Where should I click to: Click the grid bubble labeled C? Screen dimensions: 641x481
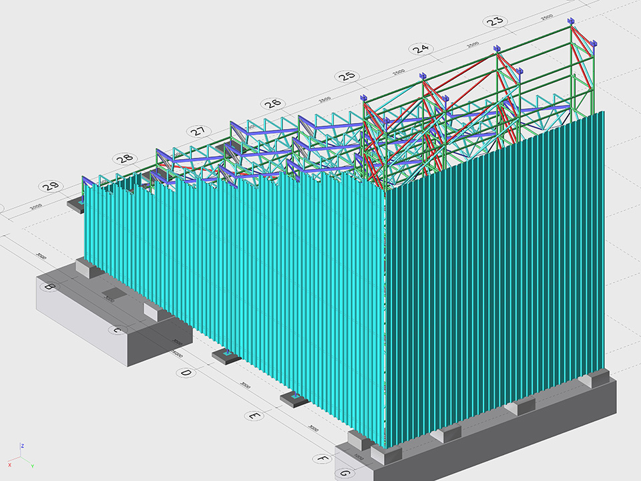coord(117,330)
